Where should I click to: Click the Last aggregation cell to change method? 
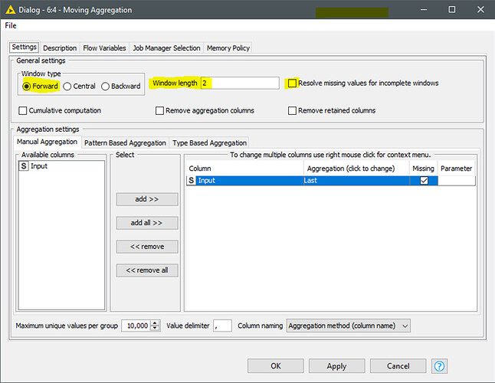356,181
